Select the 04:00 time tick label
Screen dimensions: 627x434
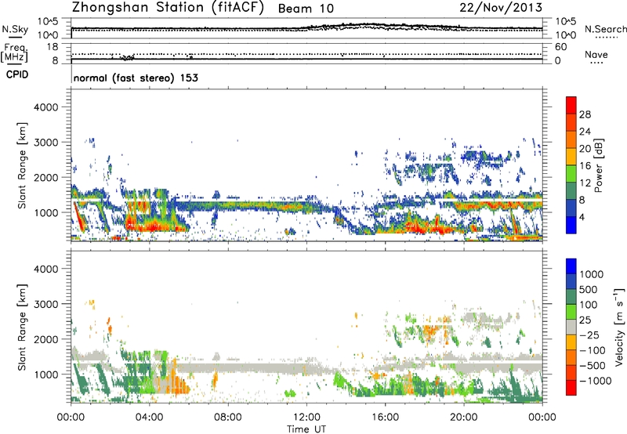pos(150,418)
